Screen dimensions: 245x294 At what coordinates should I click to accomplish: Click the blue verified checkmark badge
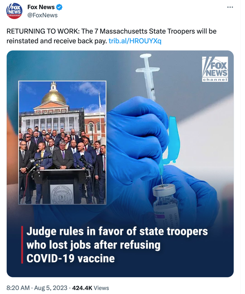pyautogui.click(x=59, y=7)
